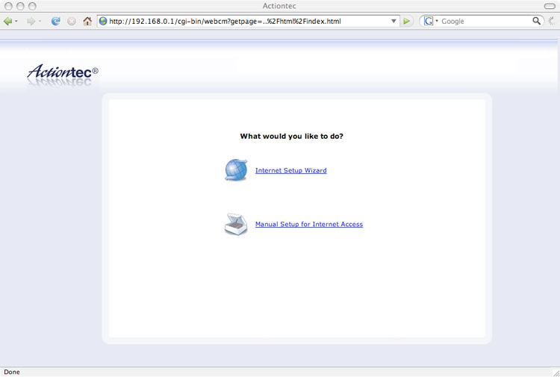Click the 'What would you like to do?' heading
Image resolution: width=560 pixels, height=377 pixels.
pos(291,136)
